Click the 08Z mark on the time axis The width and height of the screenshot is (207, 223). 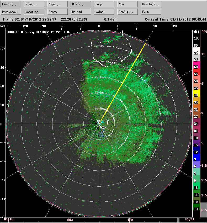(70, 220)
